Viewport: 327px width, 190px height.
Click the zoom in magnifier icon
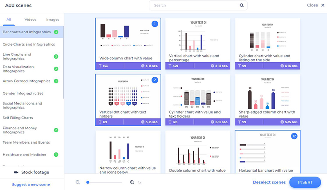click(132, 182)
